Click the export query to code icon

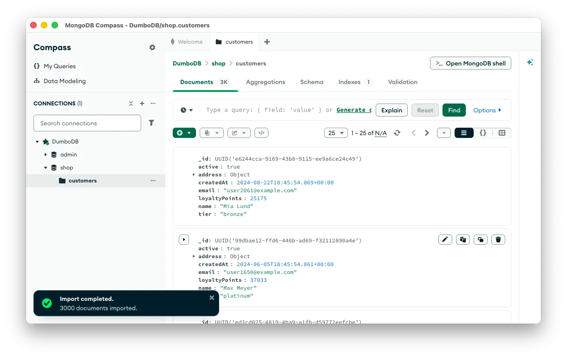(261, 133)
